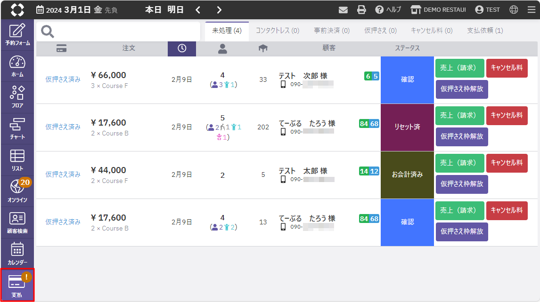Jump to 本日 today

pos(153,9)
